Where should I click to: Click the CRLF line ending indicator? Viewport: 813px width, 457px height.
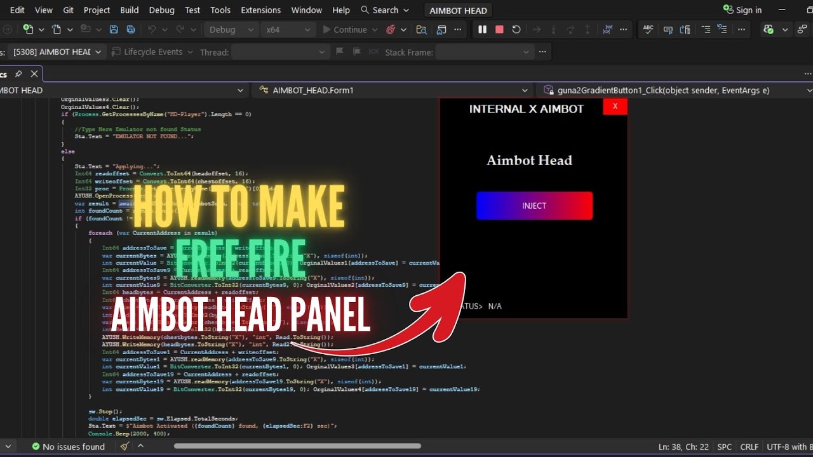[x=749, y=447]
